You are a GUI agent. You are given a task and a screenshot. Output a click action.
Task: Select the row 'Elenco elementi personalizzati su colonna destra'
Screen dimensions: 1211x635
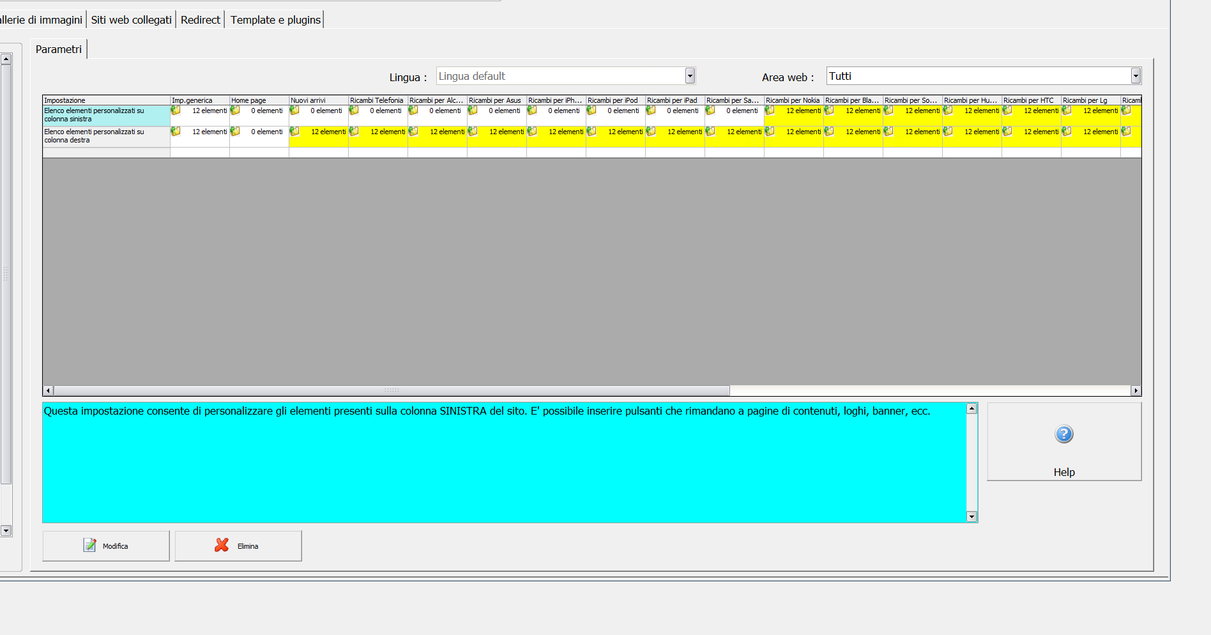(107, 136)
